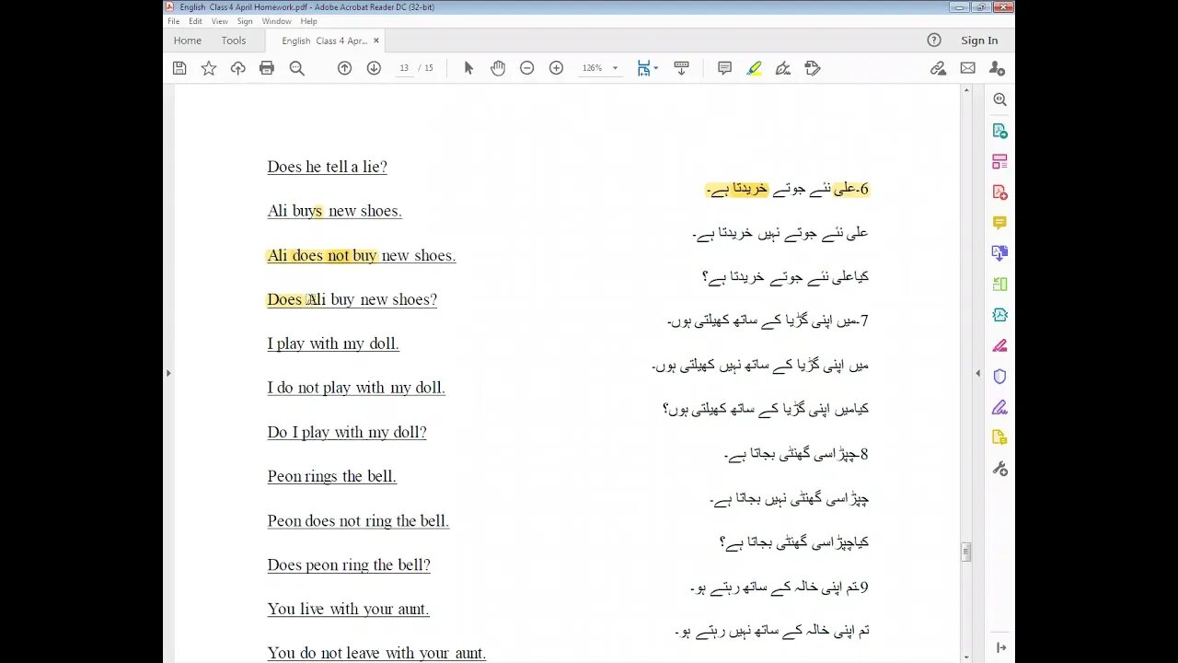Open the Sign menu

(x=245, y=21)
